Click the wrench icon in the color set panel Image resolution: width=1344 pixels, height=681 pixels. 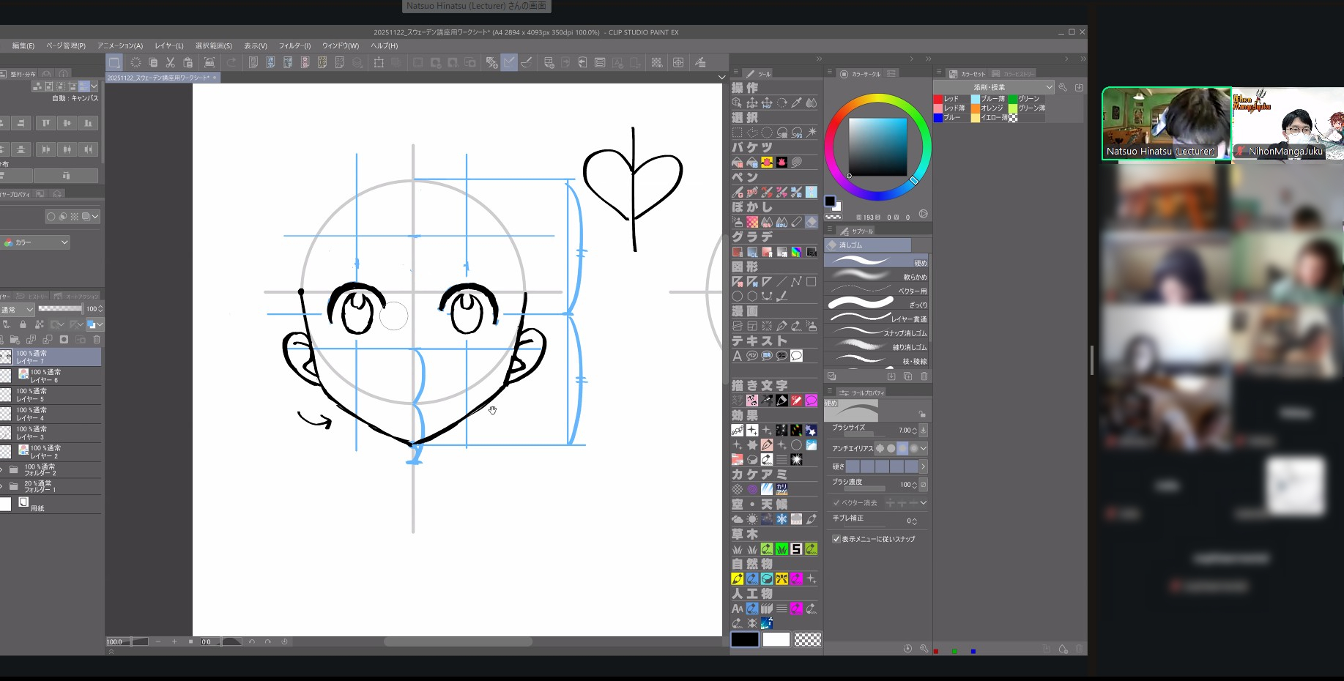(1063, 87)
